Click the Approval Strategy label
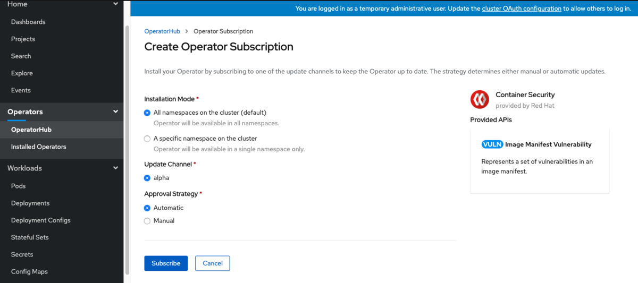 (x=171, y=194)
